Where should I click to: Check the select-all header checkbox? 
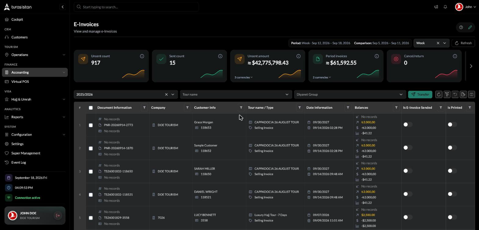click(91, 108)
